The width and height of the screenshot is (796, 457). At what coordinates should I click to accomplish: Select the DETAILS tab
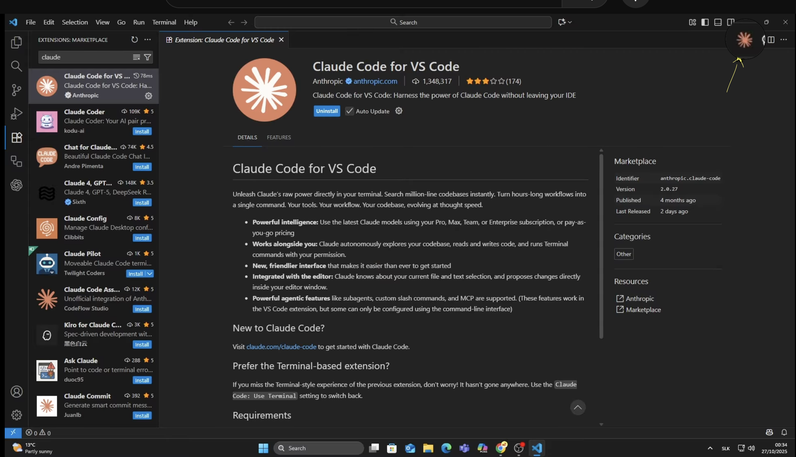point(247,137)
